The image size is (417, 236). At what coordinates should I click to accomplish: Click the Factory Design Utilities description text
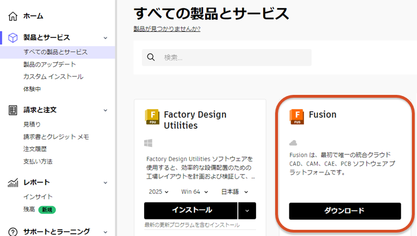point(201,168)
